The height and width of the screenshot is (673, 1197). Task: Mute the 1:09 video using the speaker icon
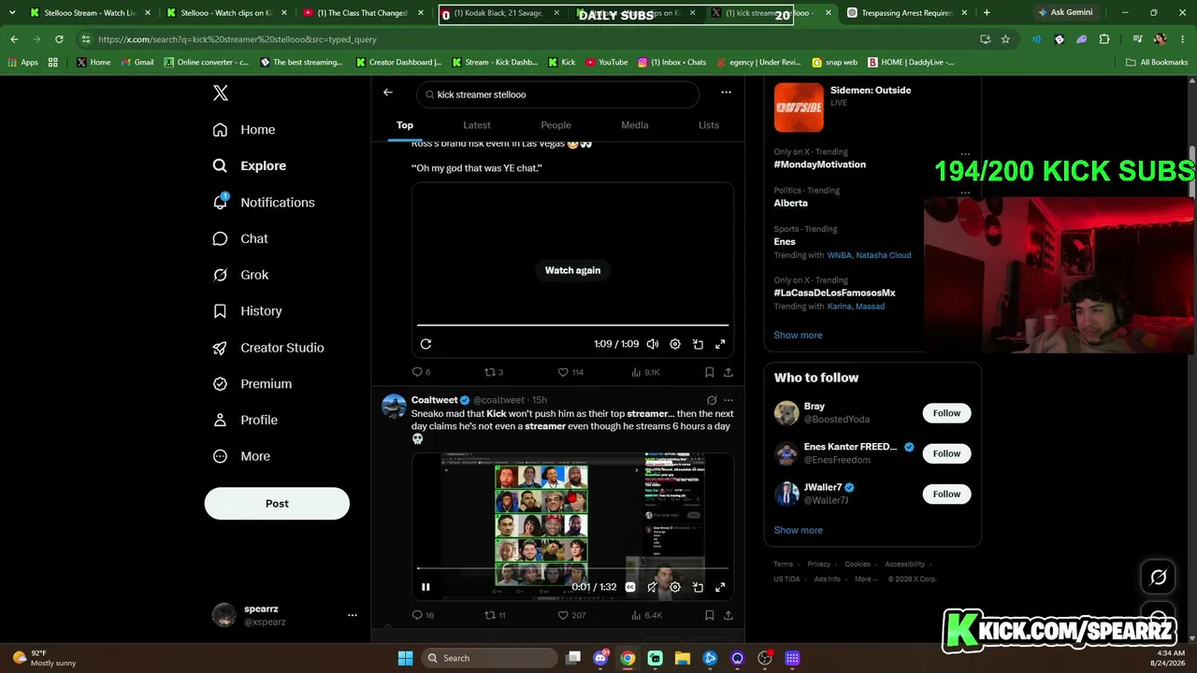click(x=653, y=344)
